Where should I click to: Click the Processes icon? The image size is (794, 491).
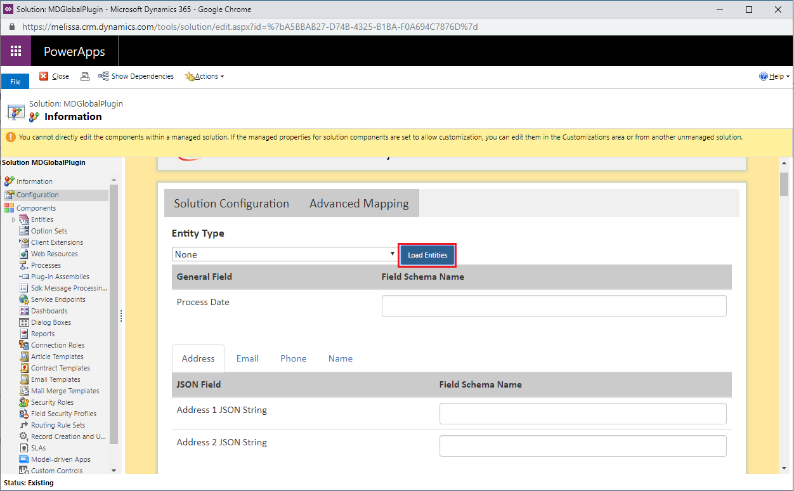24,265
